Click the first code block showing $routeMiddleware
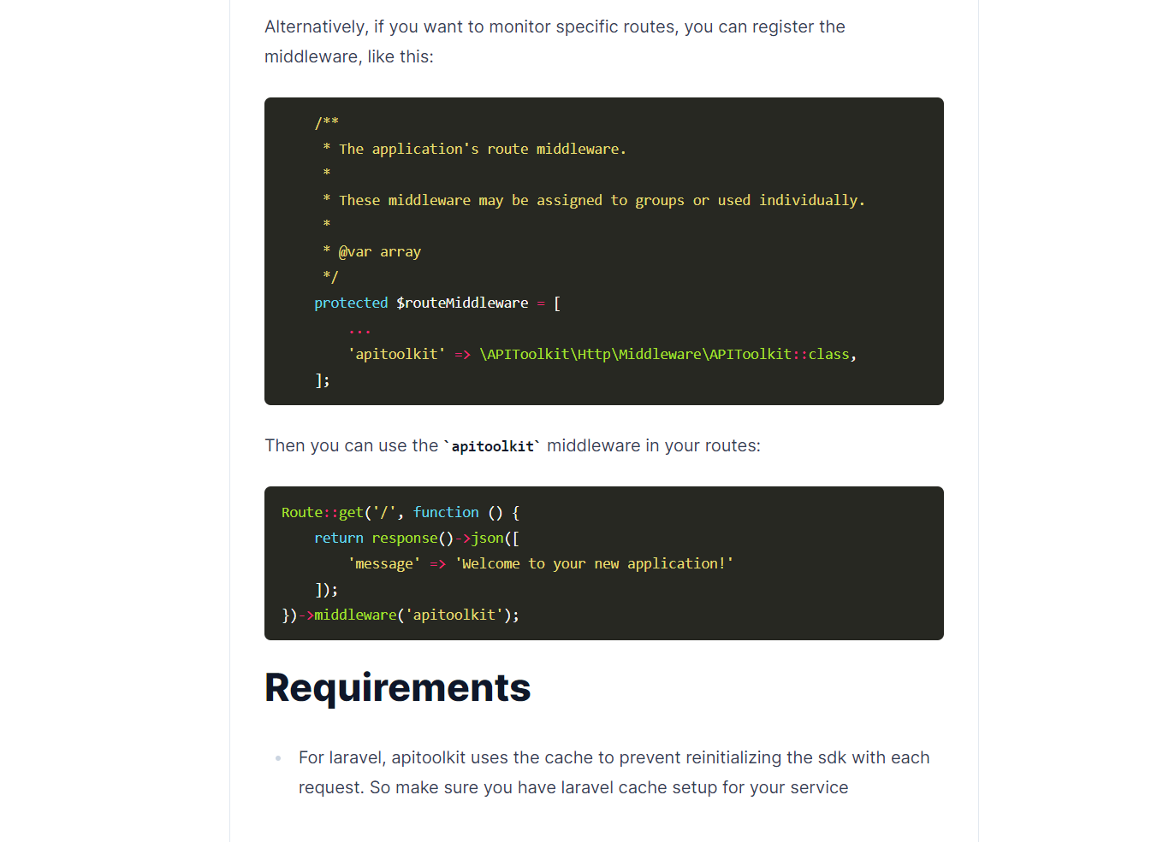 [x=603, y=250]
